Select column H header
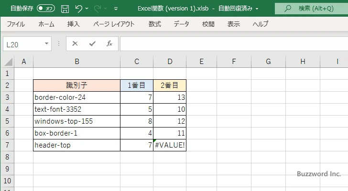Screen dimensions: 348x191 point(303,62)
